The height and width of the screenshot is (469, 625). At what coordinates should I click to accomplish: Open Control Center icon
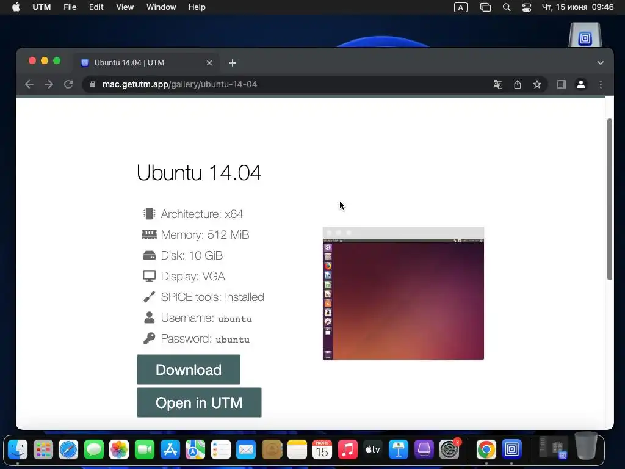527,7
